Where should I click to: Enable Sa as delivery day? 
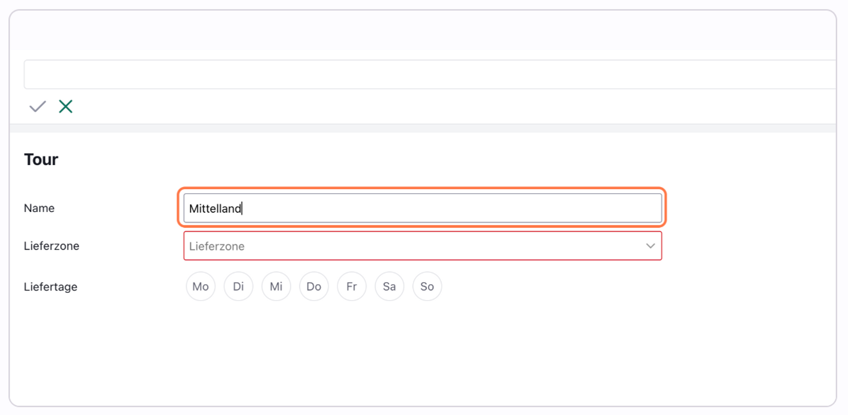tap(389, 287)
